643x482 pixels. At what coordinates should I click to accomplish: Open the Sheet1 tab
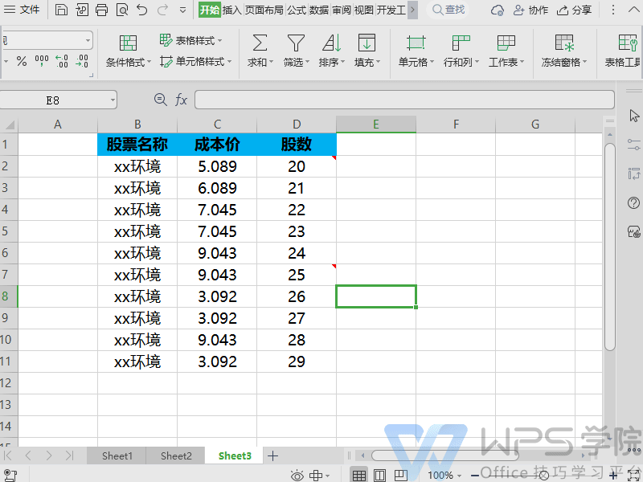pos(117,455)
